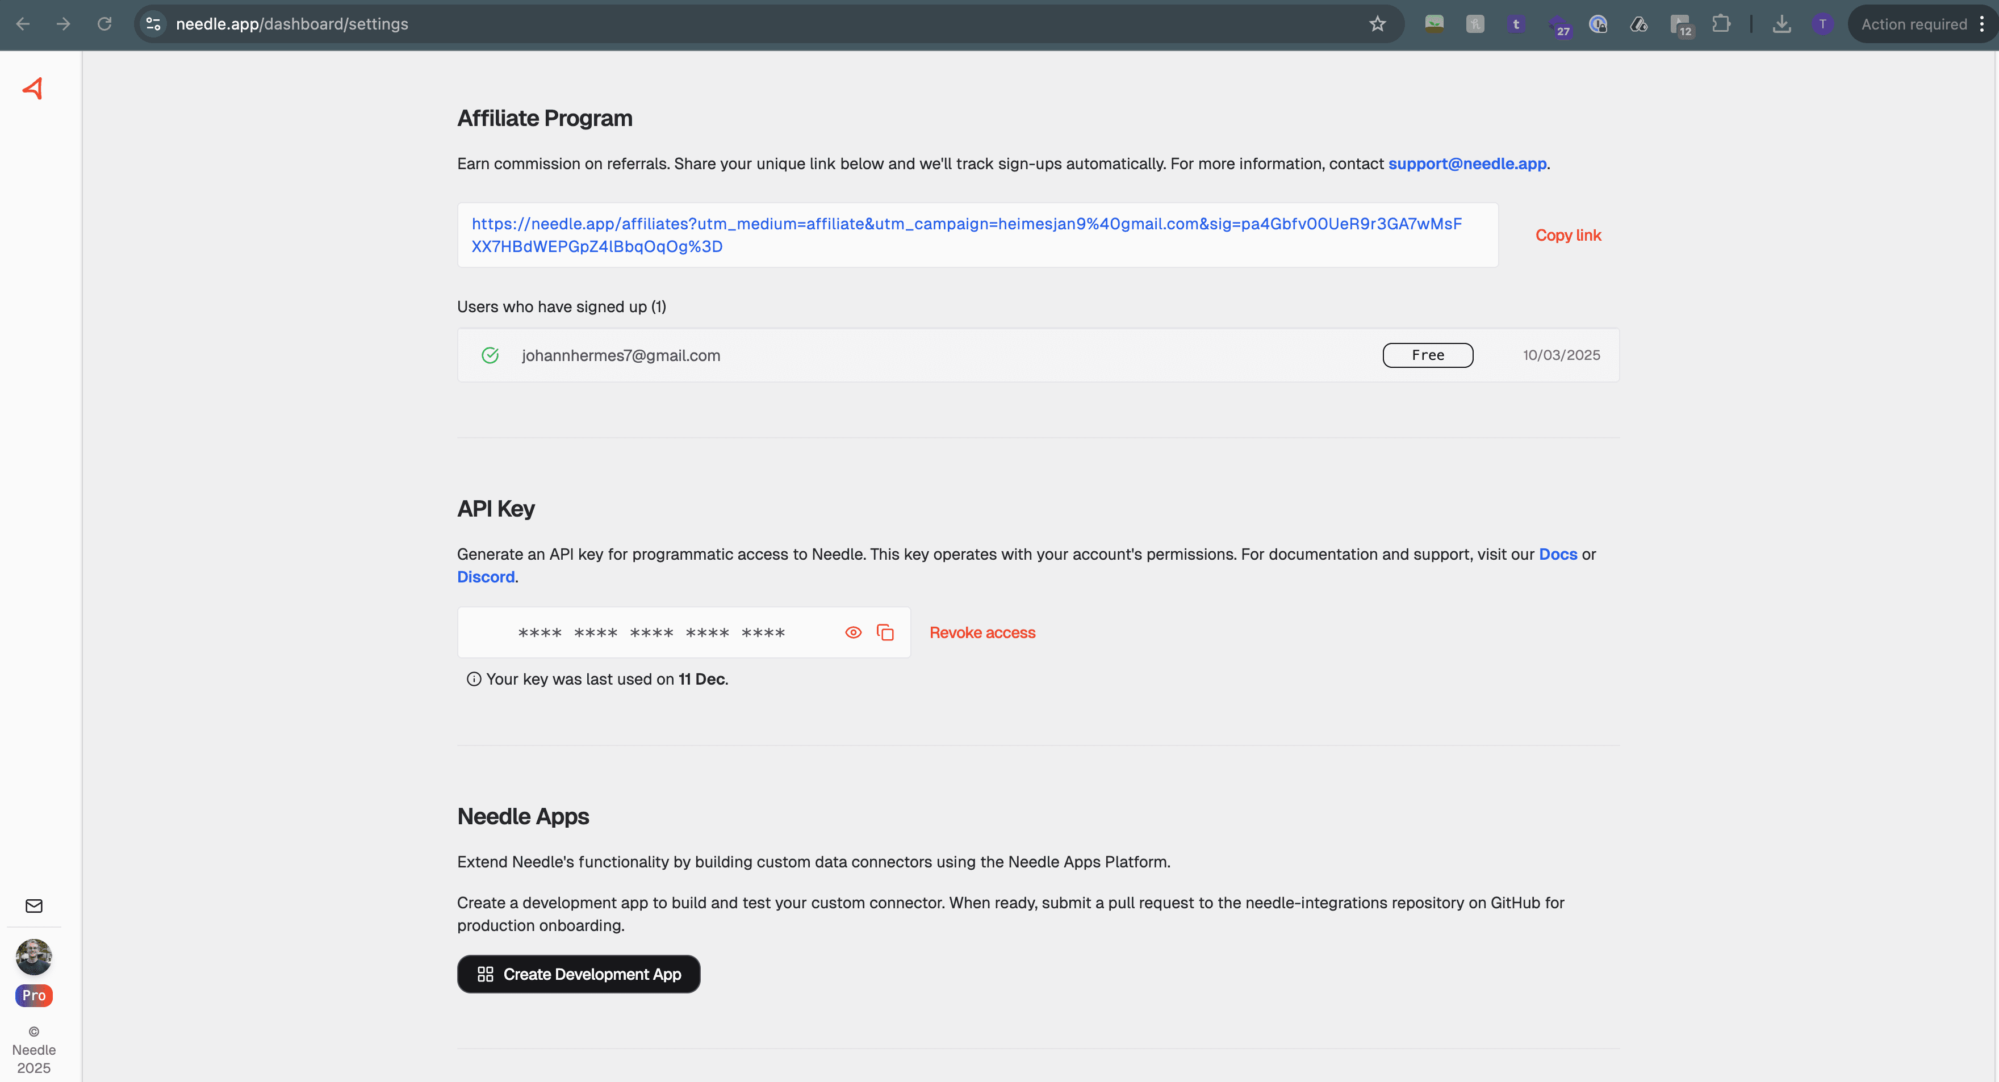1999x1082 pixels.
Task: Click the Tumblr extension icon
Action: 1515,24
